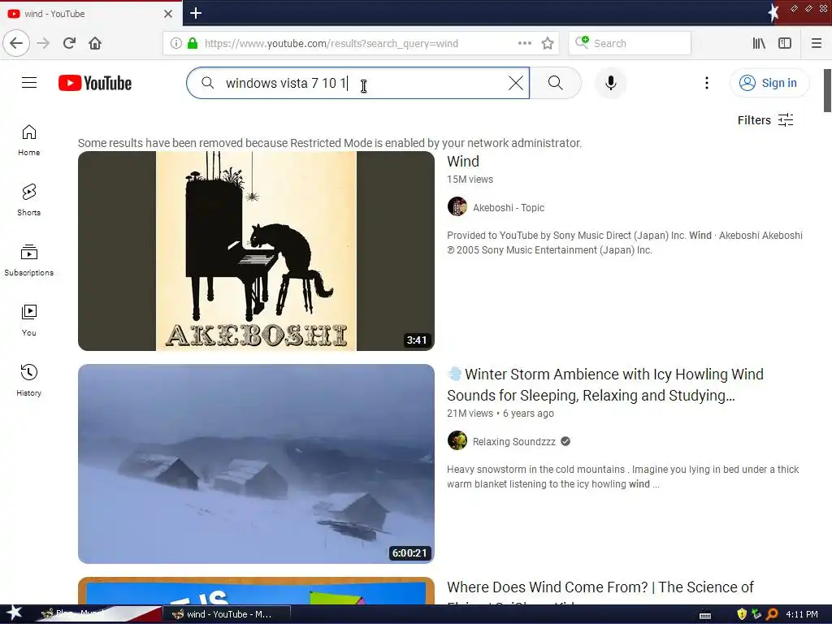Switch to 'wind - YouTube' taskbar item

(x=227, y=614)
